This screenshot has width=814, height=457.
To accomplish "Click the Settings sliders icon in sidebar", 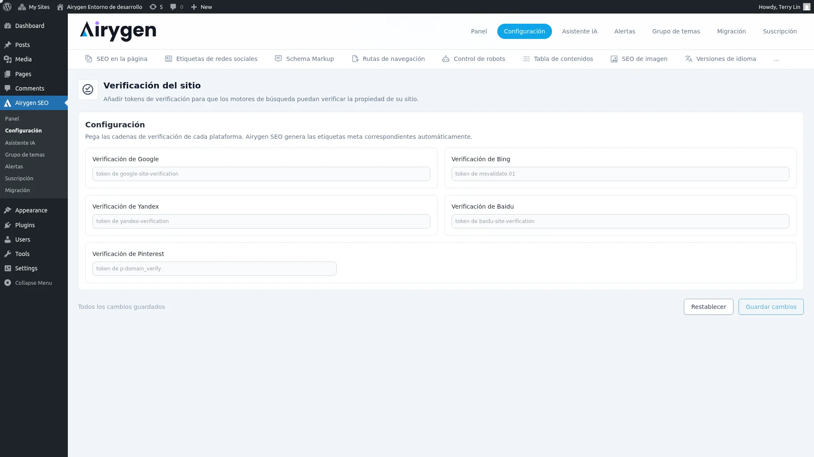I will click(x=8, y=268).
